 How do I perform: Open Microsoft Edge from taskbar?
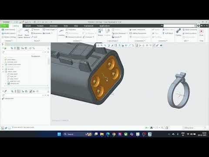(108, 134)
